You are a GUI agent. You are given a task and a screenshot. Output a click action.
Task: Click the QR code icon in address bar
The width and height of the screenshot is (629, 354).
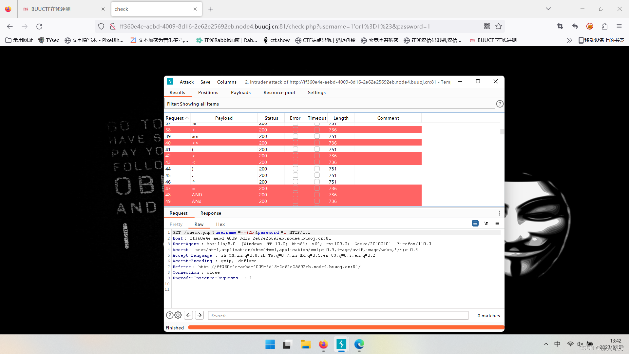click(x=487, y=27)
